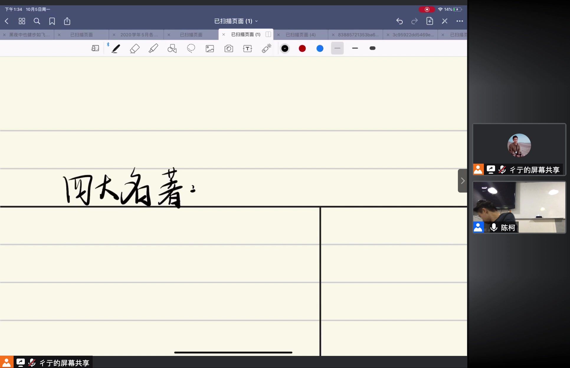The height and width of the screenshot is (368, 570).
Task: Undo the last stroke
Action: pyautogui.click(x=399, y=21)
